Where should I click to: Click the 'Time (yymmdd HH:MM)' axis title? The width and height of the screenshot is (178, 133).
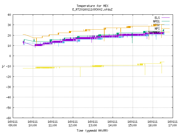coord(92,131)
